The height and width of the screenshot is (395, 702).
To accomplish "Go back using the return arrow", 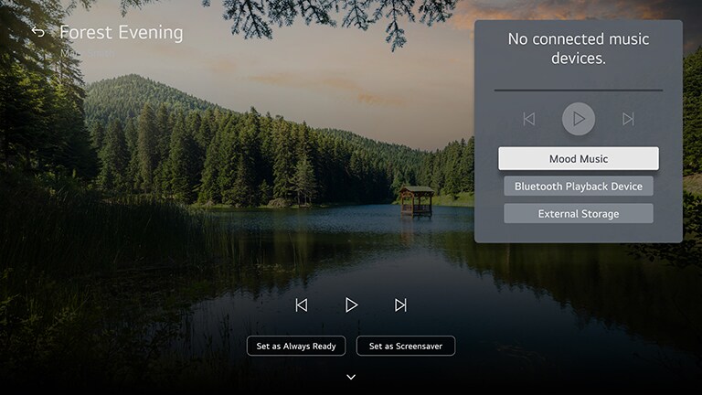I will [x=37, y=33].
